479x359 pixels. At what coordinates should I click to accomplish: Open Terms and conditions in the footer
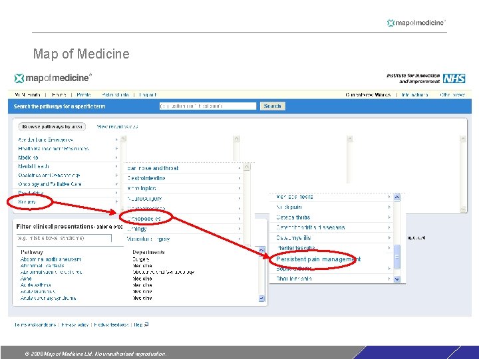(35, 324)
